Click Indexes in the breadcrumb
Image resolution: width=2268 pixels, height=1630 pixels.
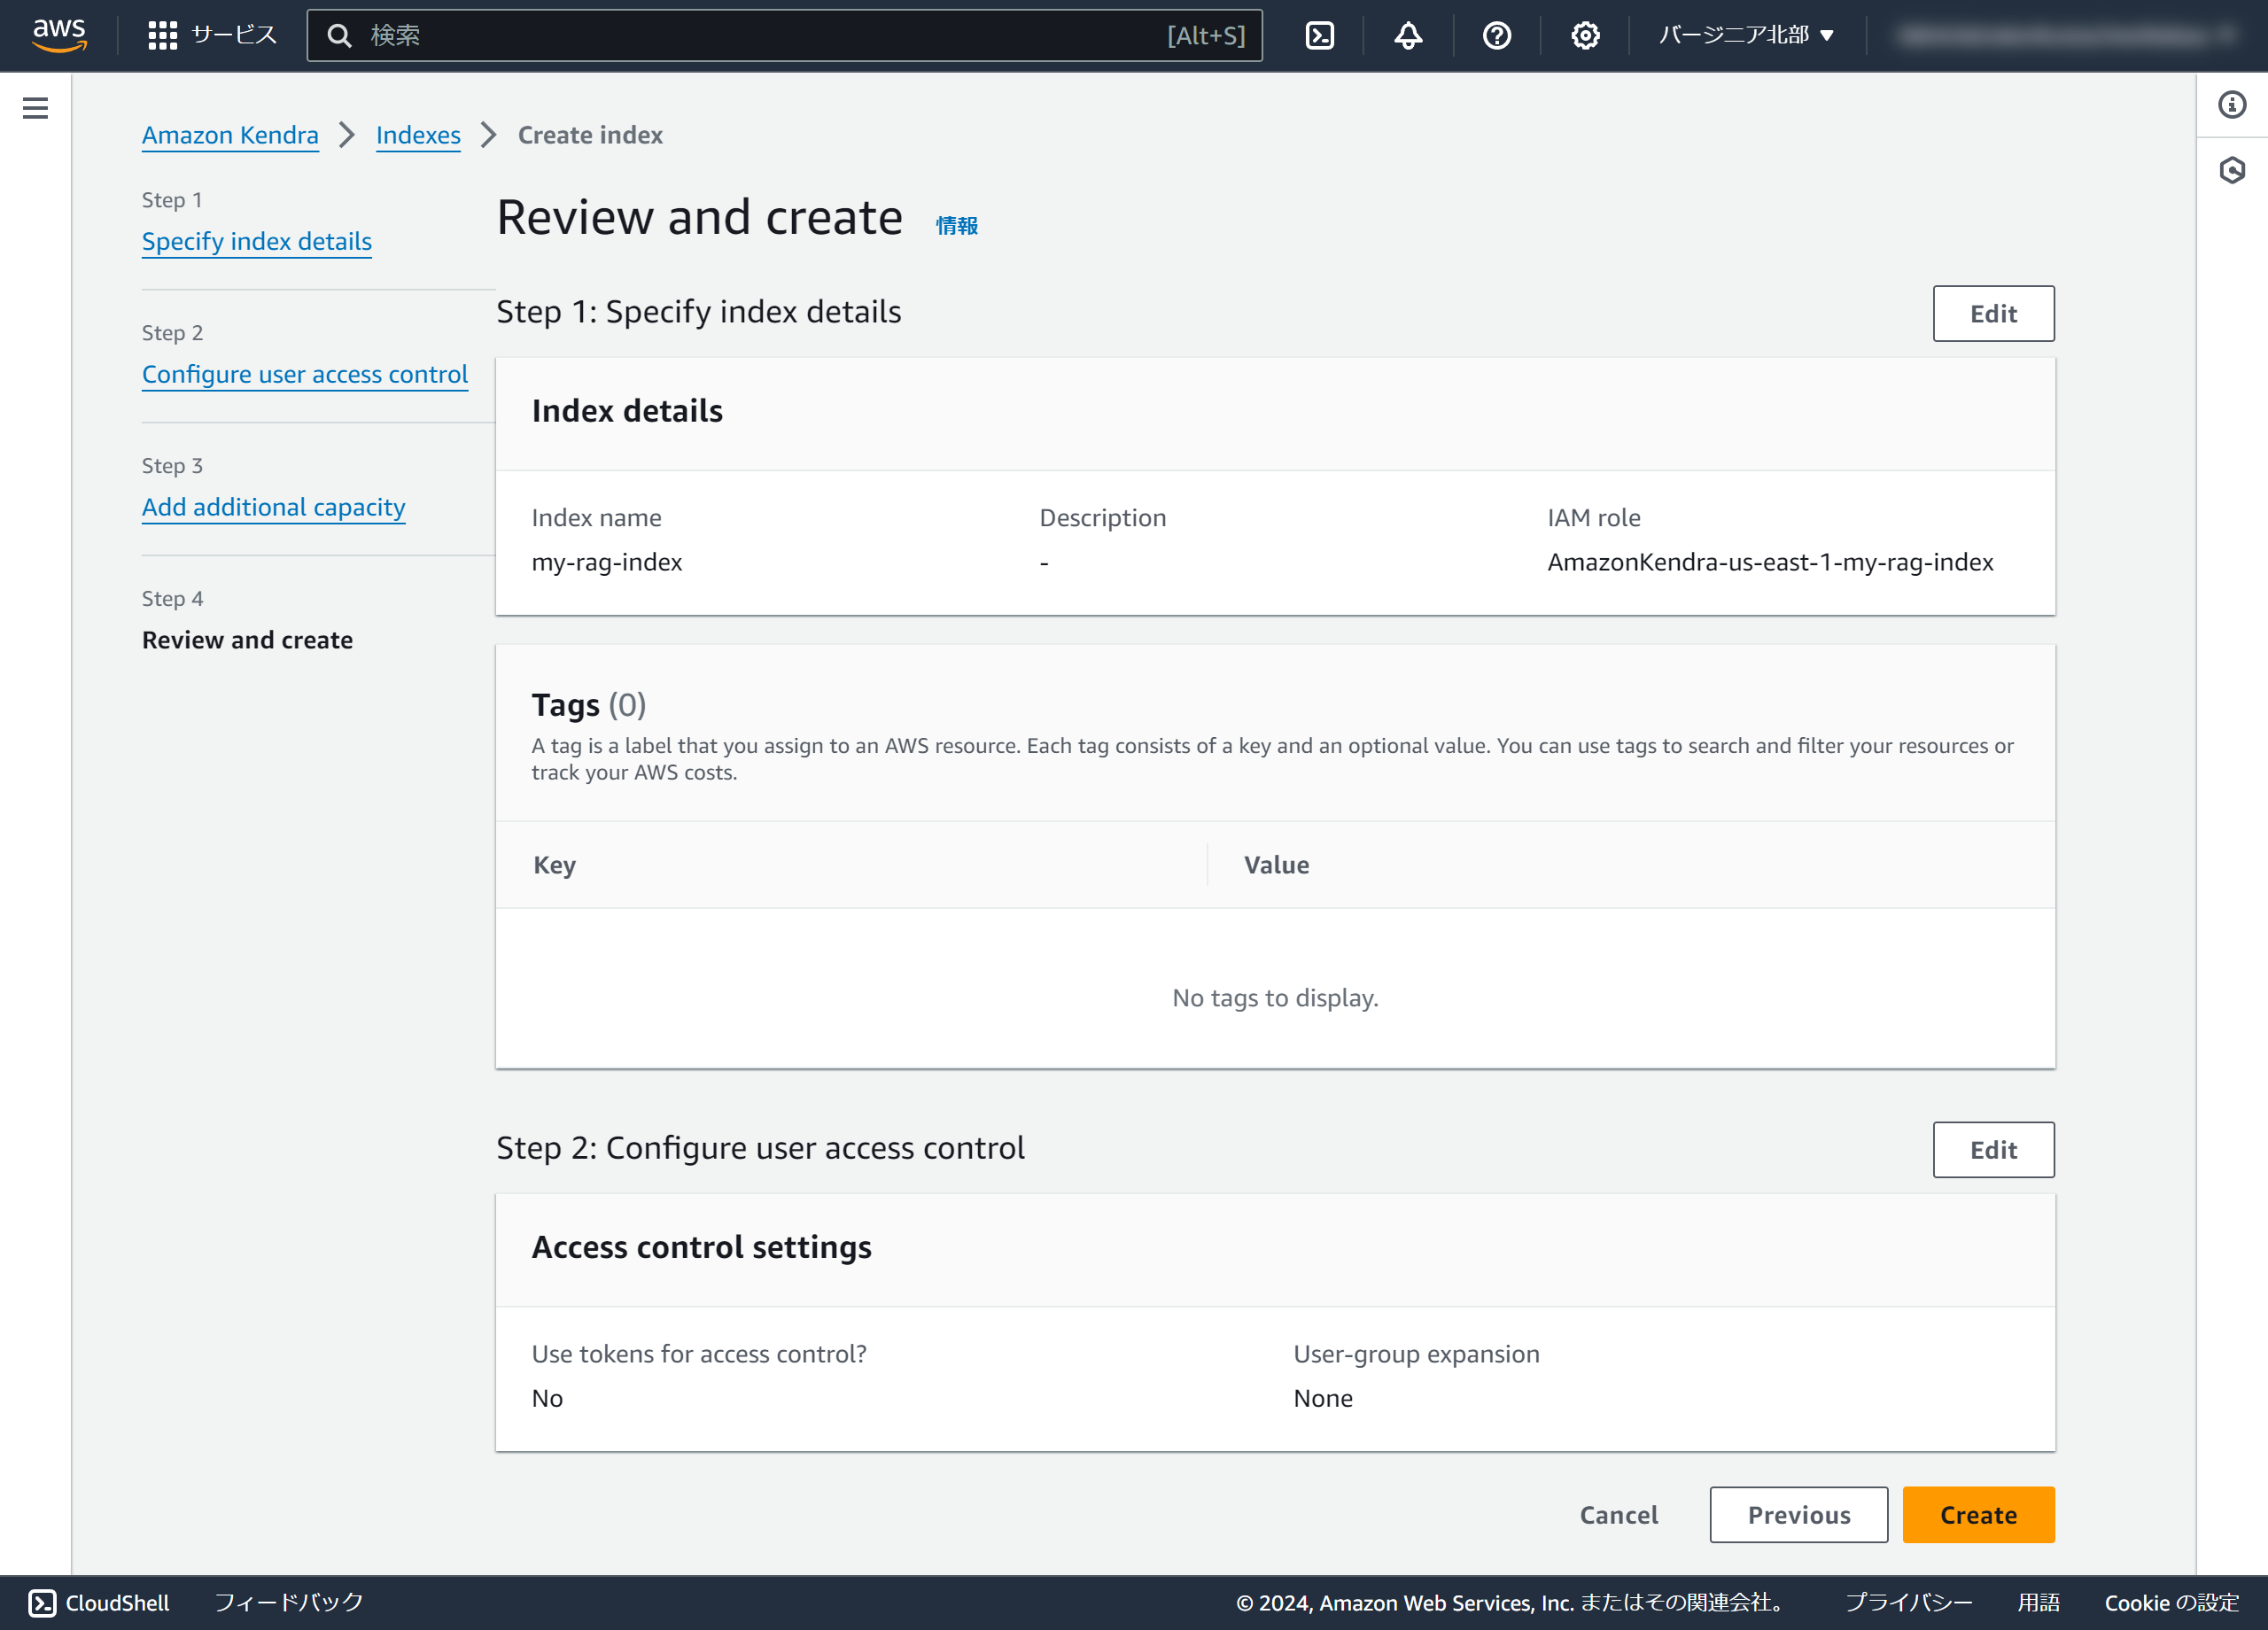point(417,135)
